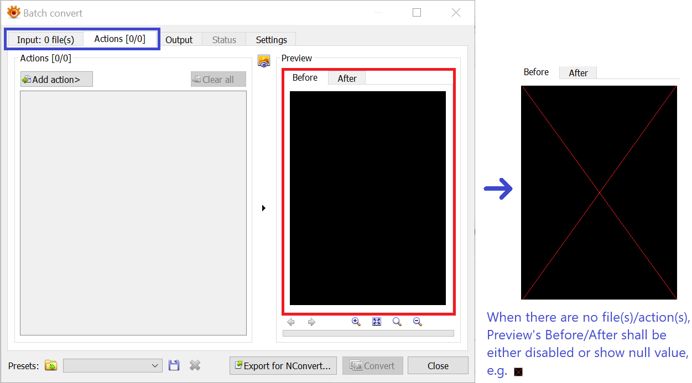Show the Before preview tab in Batch convert
This screenshot has width=692, height=383.
tap(305, 77)
